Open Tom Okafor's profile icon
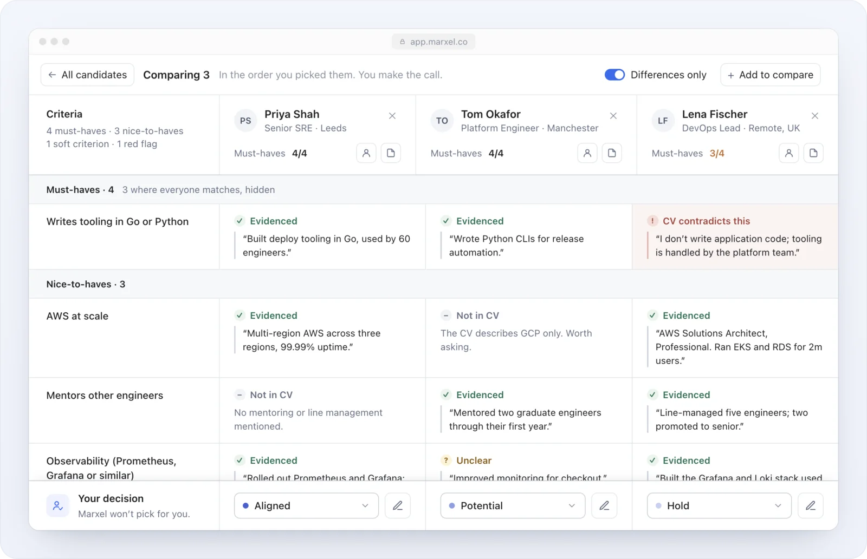The height and width of the screenshot is (559, 867). [587, 153]
